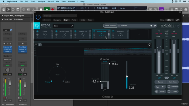Click the Paste button
189x106 pixels.
74,20
